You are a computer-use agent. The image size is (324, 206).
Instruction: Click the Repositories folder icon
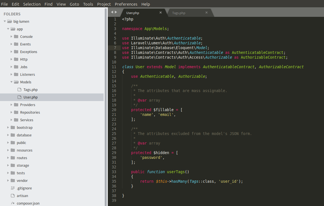point(16,112)
